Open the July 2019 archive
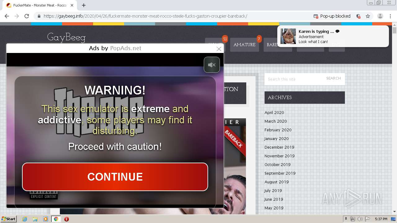The height and width of the screenshot is (223, 397). coord(273,190)
